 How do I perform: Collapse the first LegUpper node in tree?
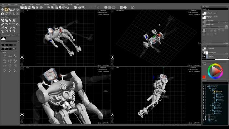pyautogui.click(x=211, y=105)
